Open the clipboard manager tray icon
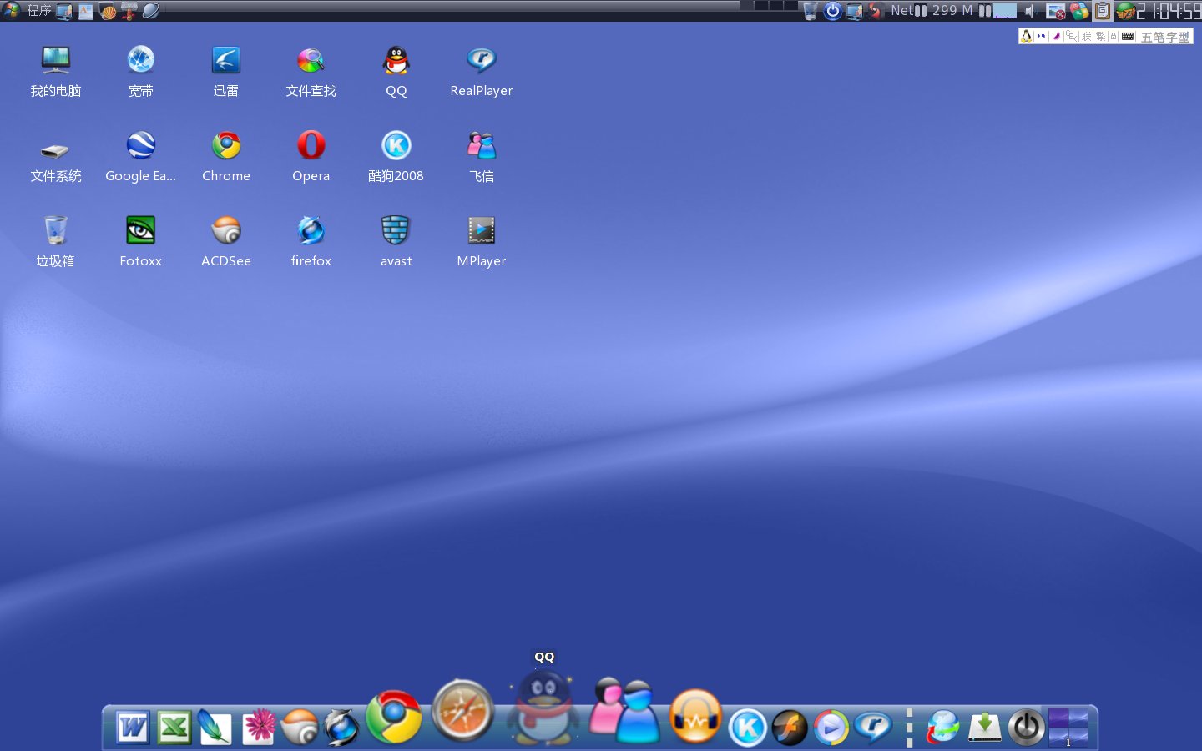1202x751 pixels. [x=1102, y=11]
